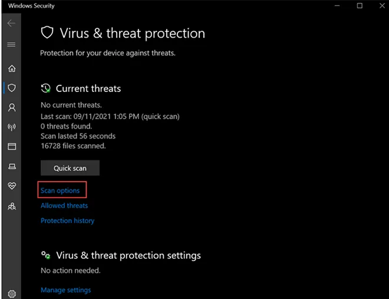Click the Allowed threats link

[x=64, y=206]
